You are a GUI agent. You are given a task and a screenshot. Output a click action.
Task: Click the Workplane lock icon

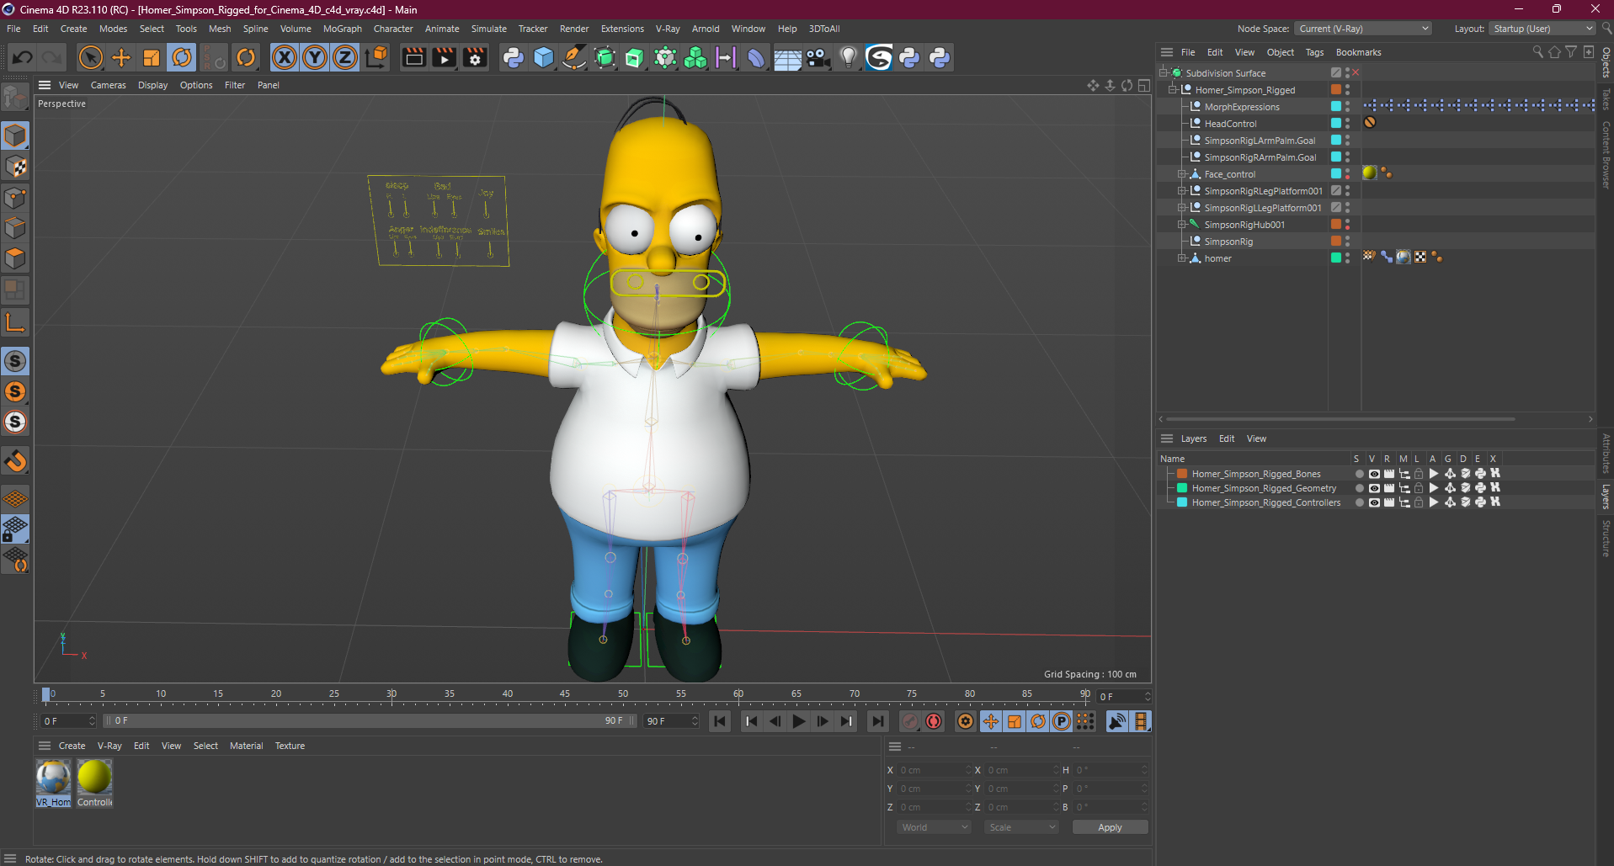click(16, 529)
